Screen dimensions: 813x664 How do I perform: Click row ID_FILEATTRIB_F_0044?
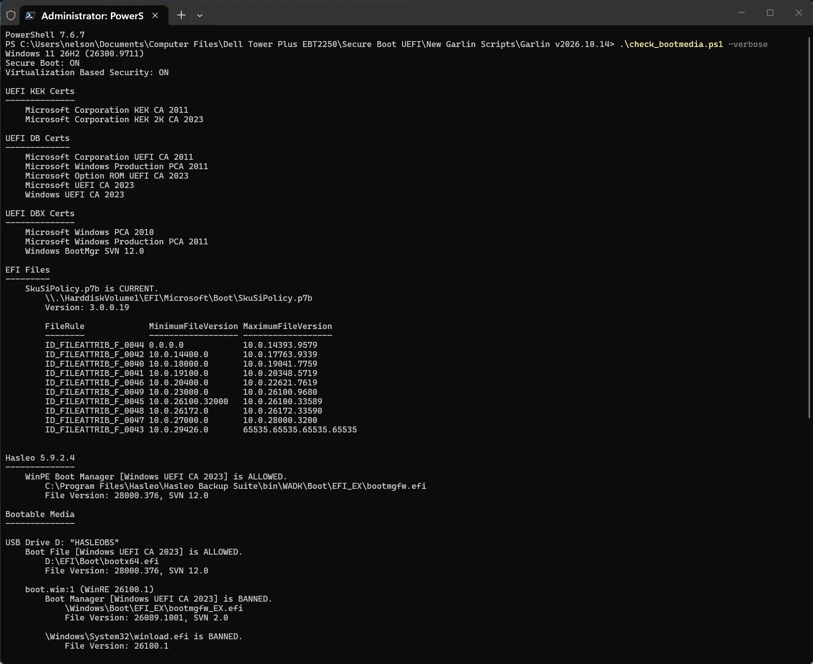(x=181, y=345)
